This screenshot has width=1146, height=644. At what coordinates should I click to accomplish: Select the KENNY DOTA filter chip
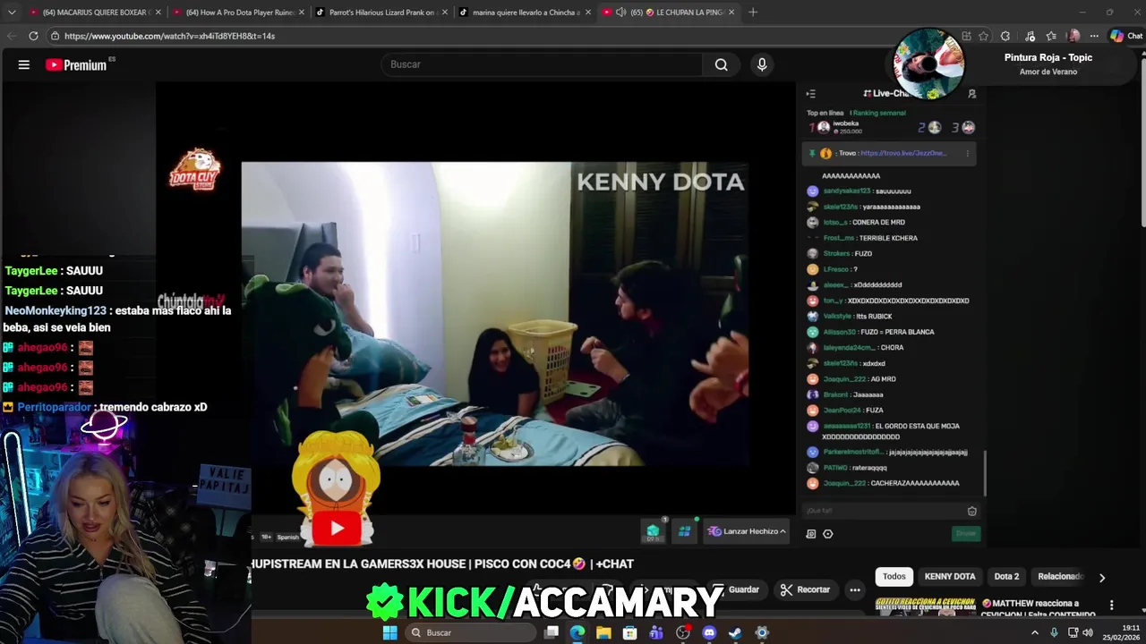(950, 576)
